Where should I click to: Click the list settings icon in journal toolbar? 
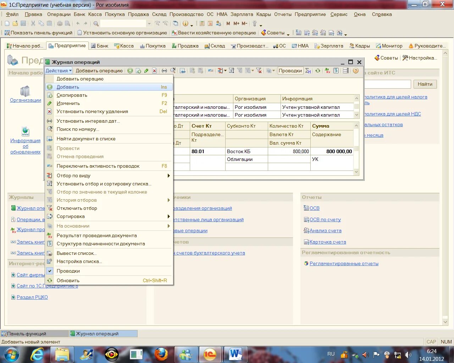click(x=346, y=71)
